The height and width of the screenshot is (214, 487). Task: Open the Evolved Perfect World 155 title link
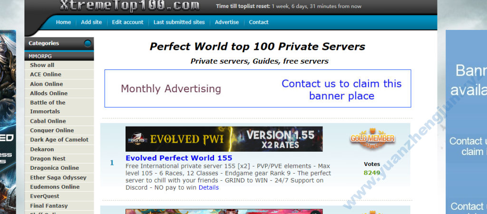(179, 158)
